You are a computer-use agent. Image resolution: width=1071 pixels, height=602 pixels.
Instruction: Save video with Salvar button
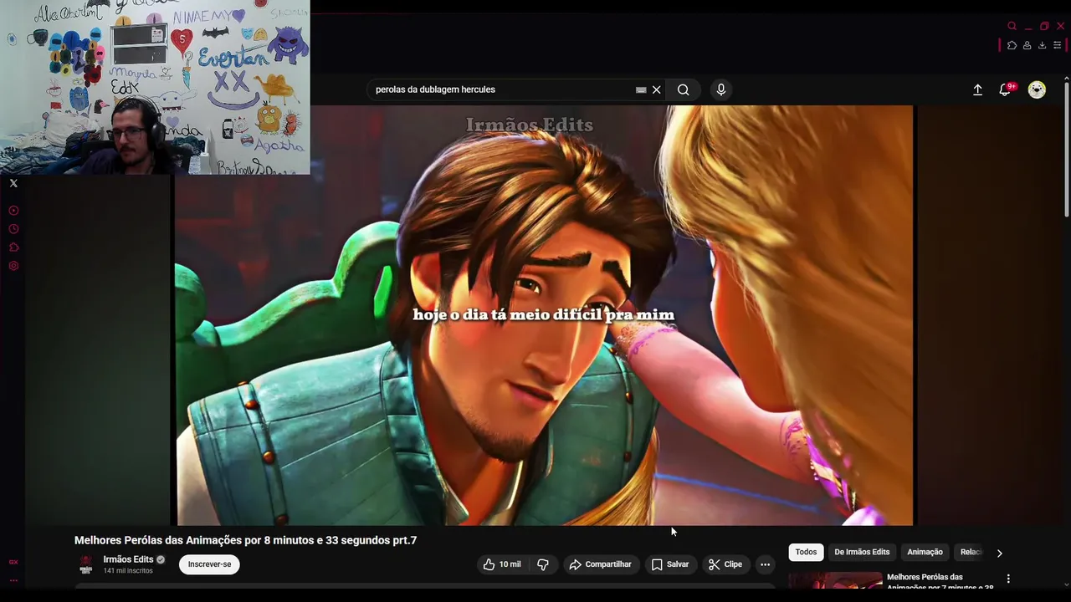point(670,564)
